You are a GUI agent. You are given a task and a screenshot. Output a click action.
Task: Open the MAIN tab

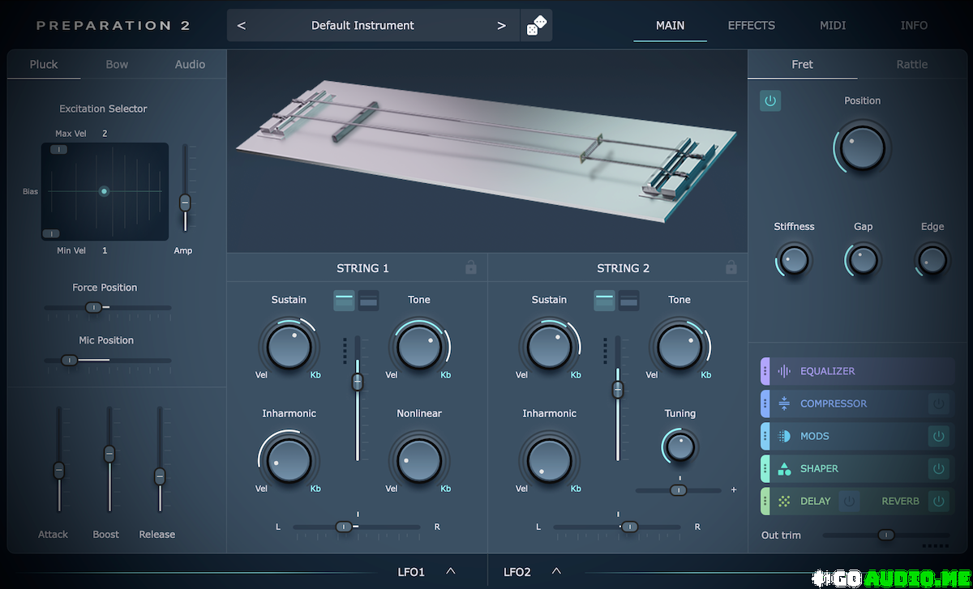tap(670, 25)
